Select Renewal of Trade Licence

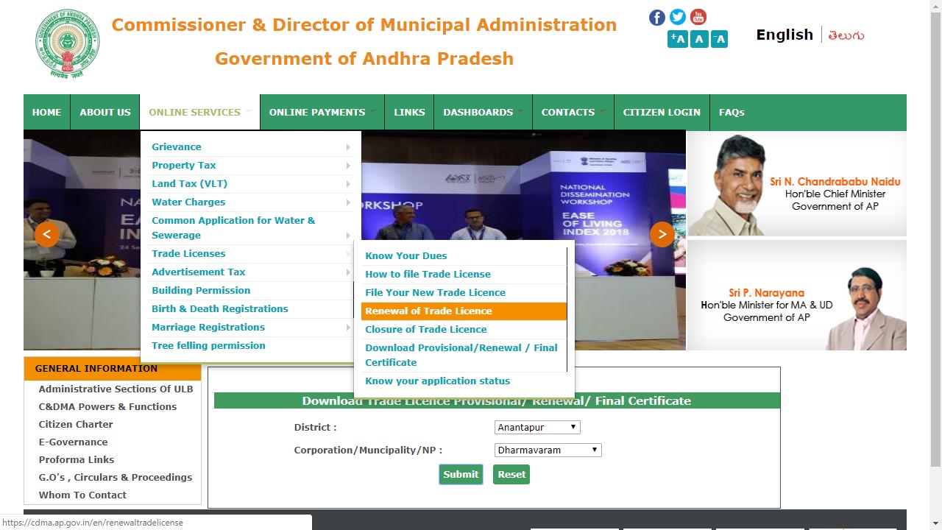point(428,311)
